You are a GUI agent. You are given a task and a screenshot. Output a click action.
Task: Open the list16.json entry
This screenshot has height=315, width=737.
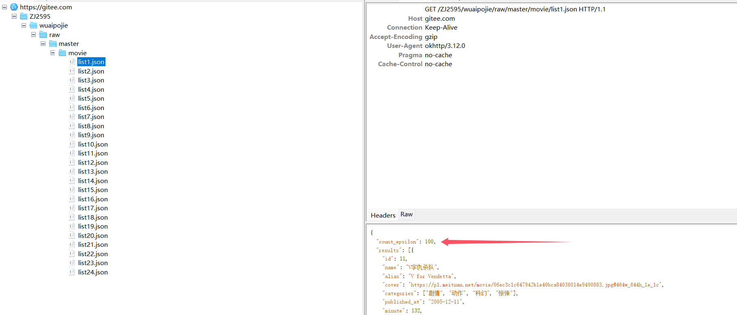point(93,199)
